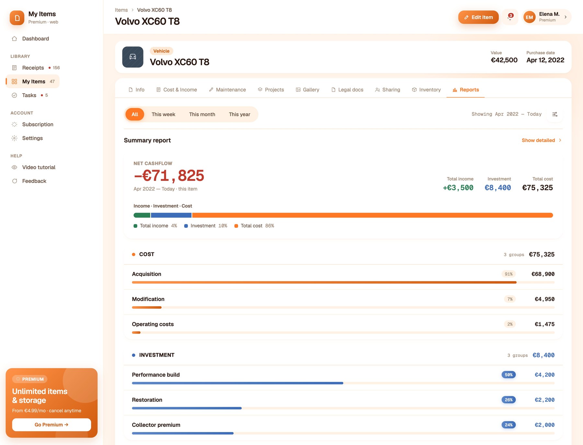Select the Reports tab
This screenshot has width=583, height=445.
466,90
